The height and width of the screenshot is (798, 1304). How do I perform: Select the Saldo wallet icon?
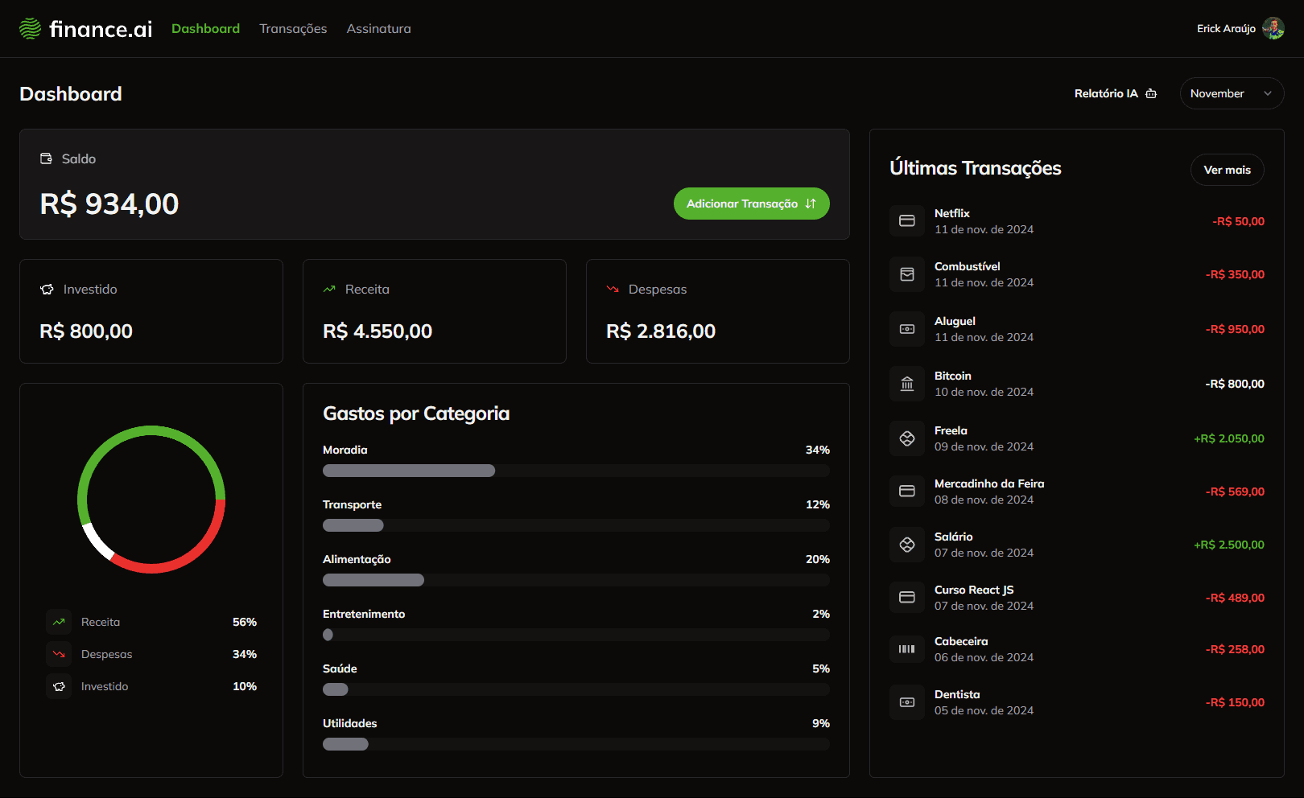point(46,158)
